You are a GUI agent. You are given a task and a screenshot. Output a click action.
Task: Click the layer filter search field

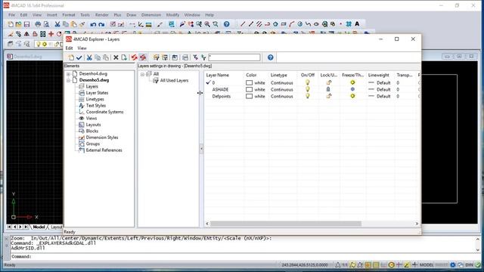234,57
